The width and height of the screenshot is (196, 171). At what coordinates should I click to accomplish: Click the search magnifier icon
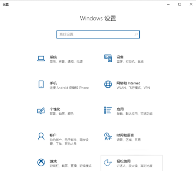[136, 34]
